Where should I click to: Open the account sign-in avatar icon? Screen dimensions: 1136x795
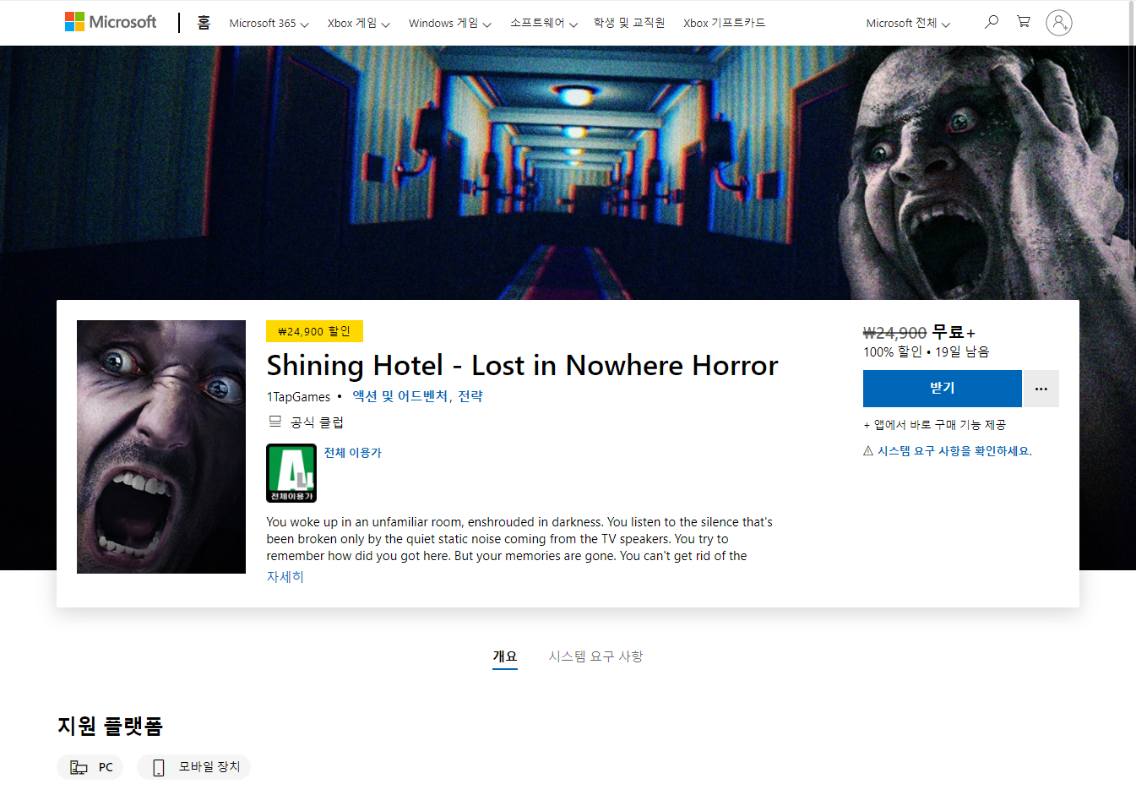point(1059,23)
